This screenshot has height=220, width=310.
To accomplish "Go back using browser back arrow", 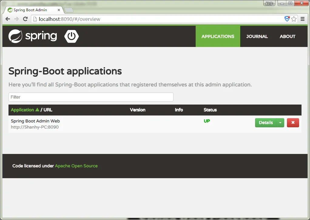I will (x=8, y=19).
